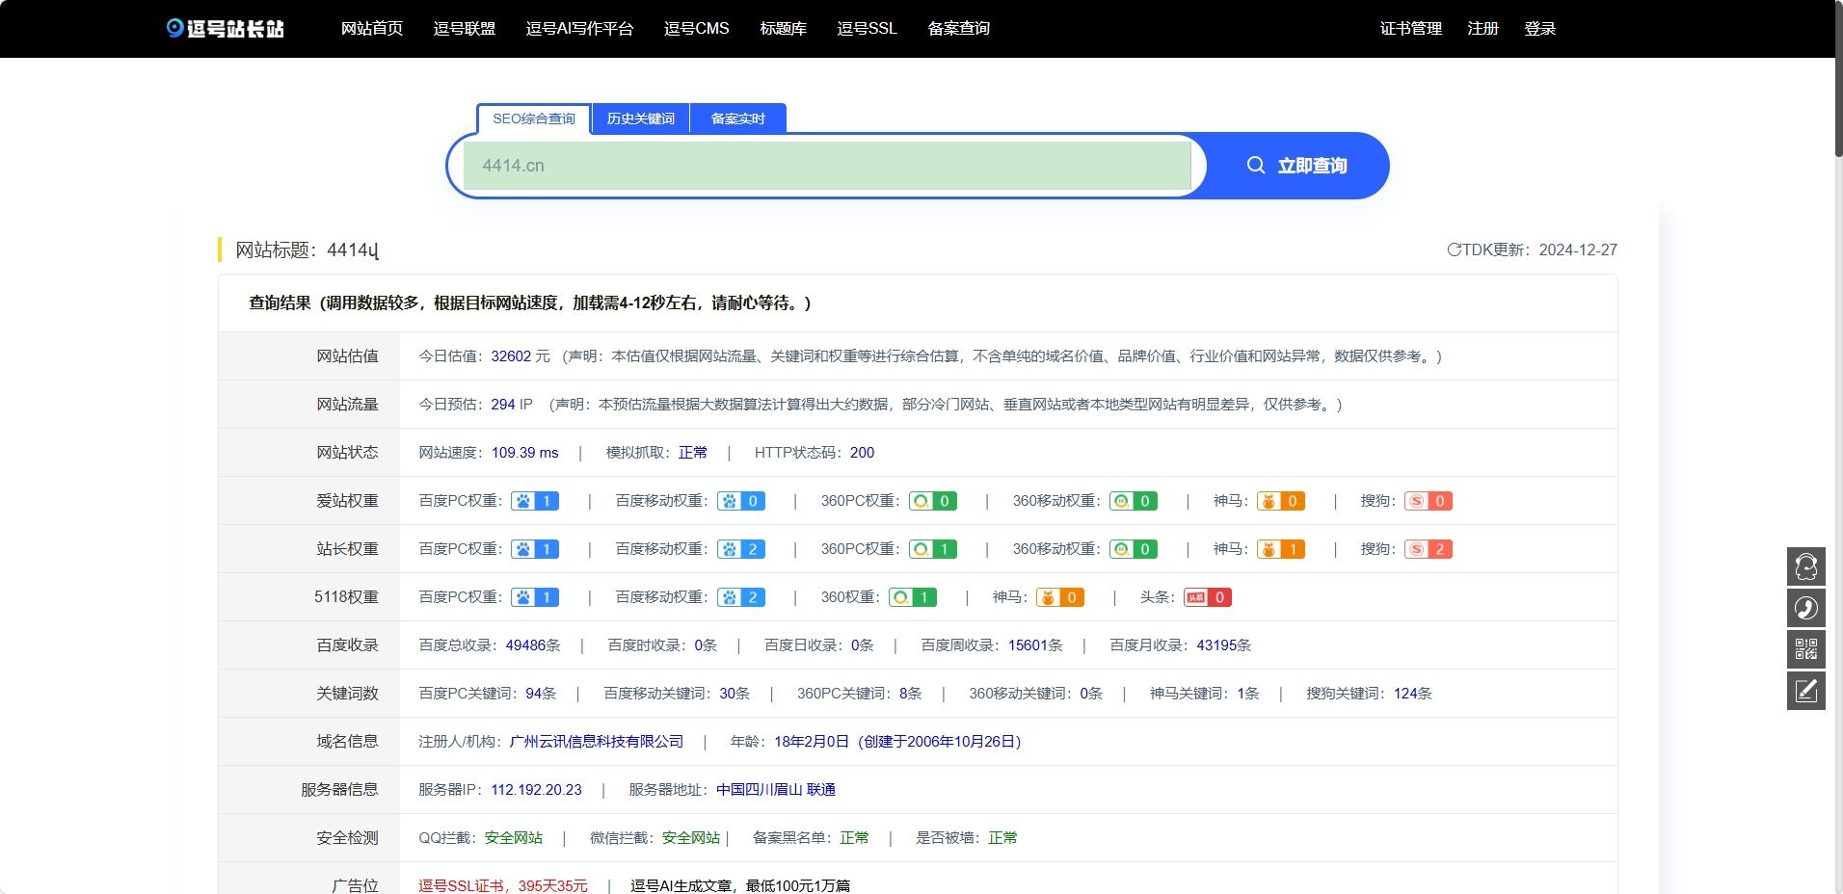Click 登录 link
The image size is (1843, 894).
pos(1540,28)
